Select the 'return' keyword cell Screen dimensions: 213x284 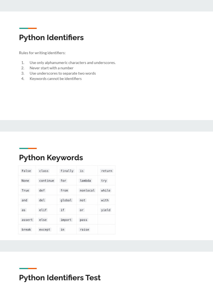(x=106, y=171)
